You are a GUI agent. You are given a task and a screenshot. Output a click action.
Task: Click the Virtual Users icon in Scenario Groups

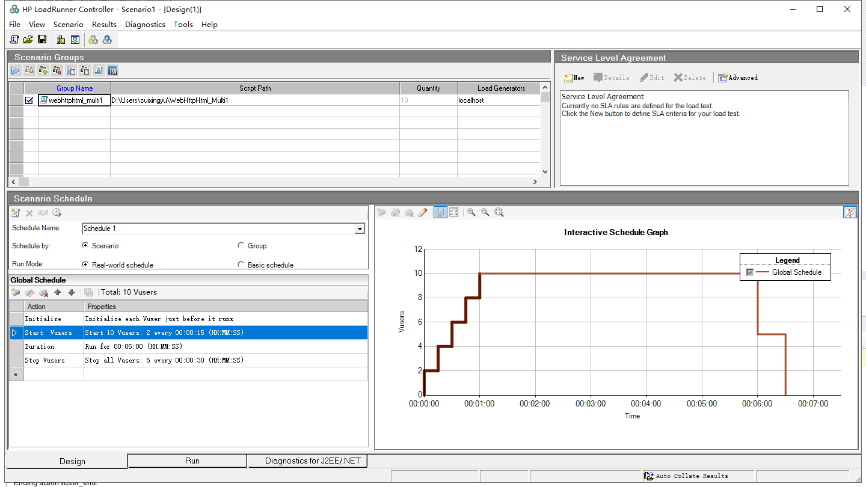[29, 70]
